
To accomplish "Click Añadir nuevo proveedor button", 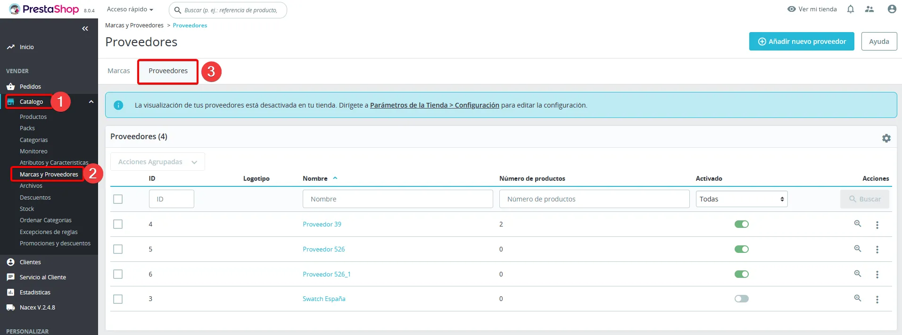I will click(802, 42).
